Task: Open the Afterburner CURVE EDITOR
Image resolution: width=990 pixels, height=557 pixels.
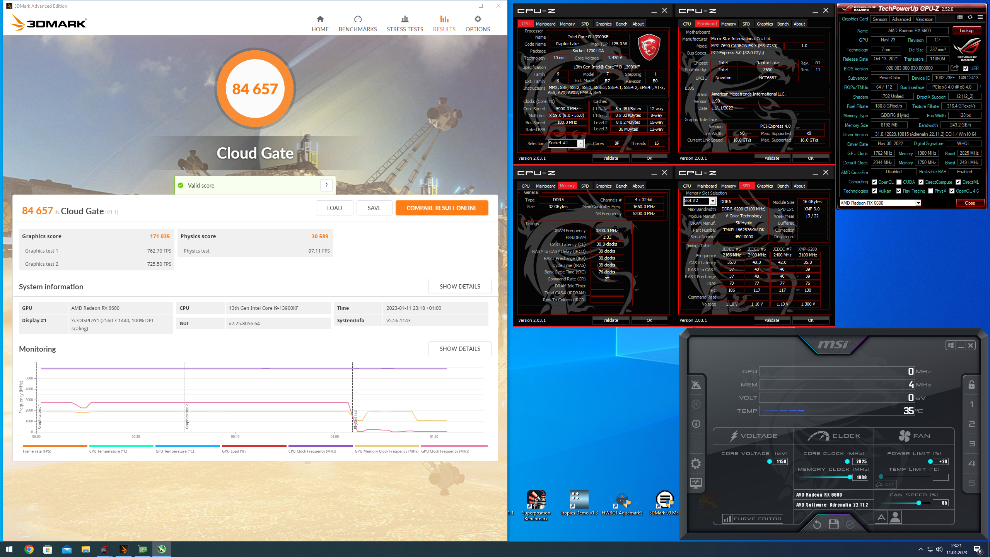Action: [x=753, y=519]
